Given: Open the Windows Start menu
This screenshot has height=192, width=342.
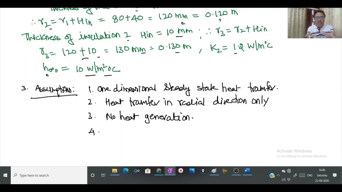Looking at the screenshot, I should click(5, 175).
